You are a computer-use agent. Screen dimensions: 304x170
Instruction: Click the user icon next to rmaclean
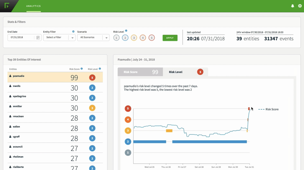[10, 116]
